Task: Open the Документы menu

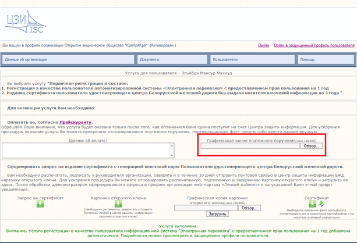Action: pos(172,59)
